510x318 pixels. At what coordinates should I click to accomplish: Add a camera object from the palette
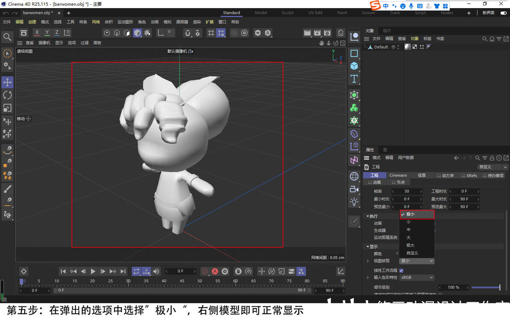[354, 189]
